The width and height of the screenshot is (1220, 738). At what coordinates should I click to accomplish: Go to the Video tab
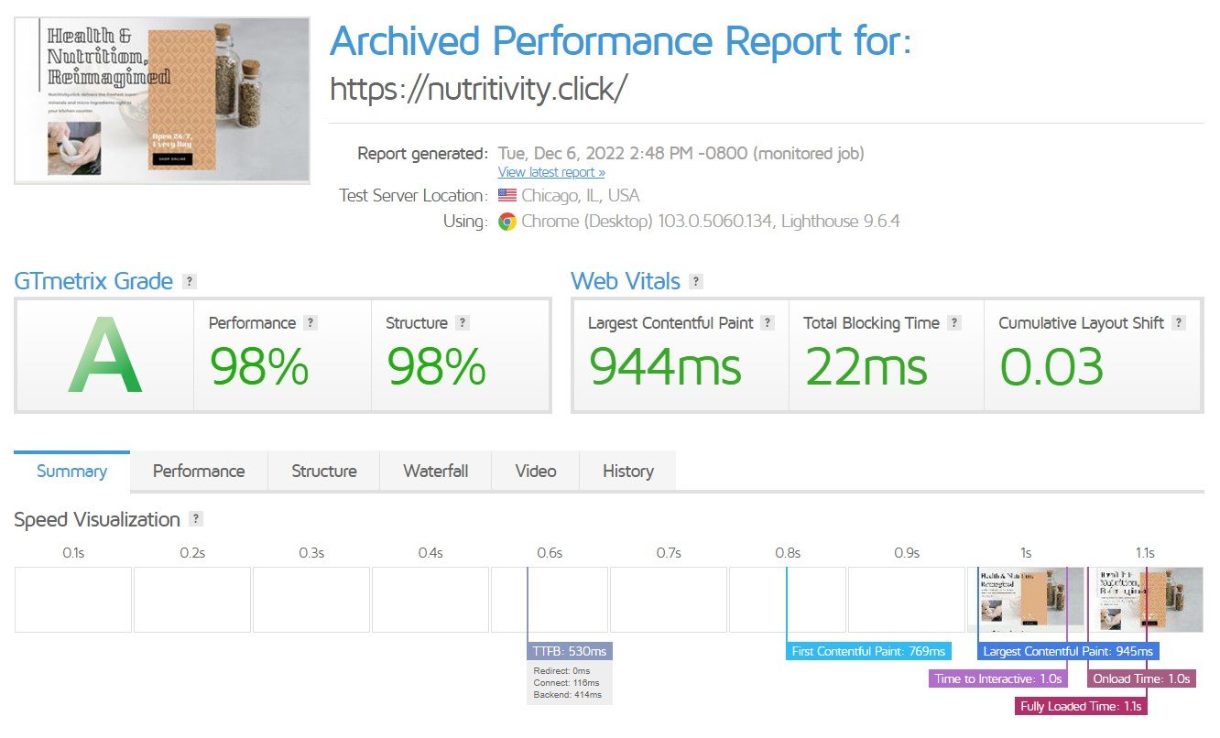(536, 472)
